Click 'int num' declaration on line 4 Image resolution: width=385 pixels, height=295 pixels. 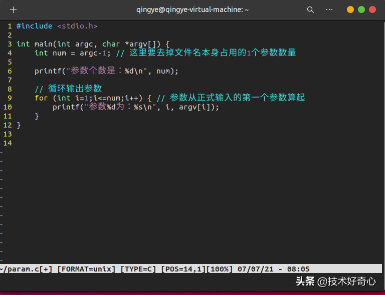point(50,53)
